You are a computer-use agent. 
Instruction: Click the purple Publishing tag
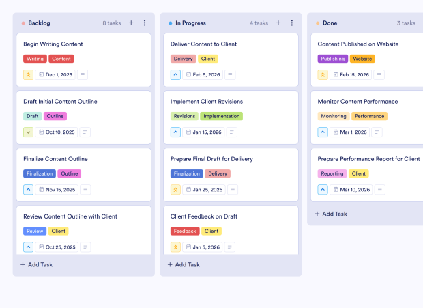click(332, 59)
